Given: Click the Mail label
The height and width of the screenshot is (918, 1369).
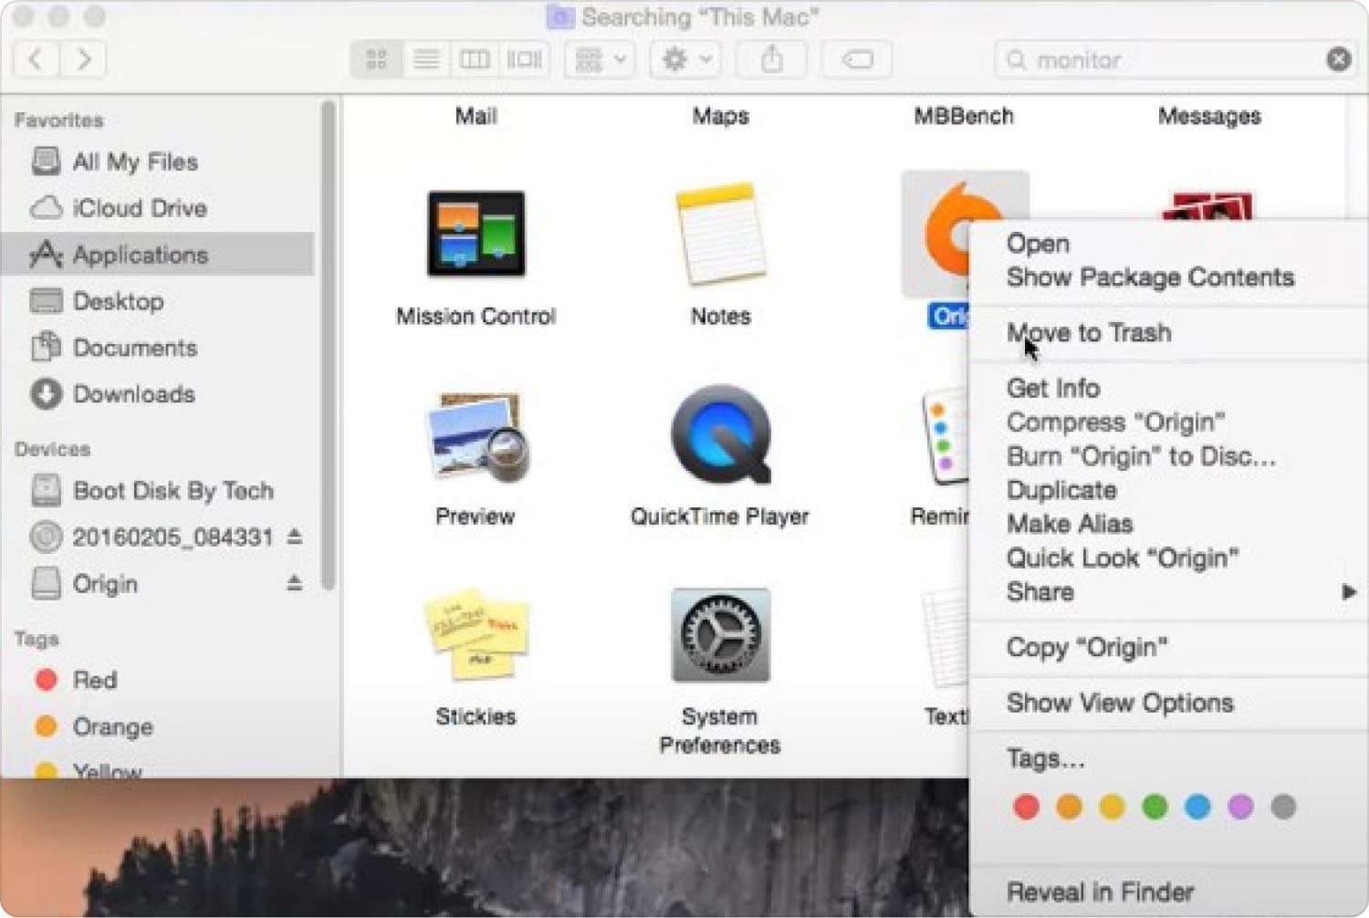Looking at the screenshot, I should point(476,116).
